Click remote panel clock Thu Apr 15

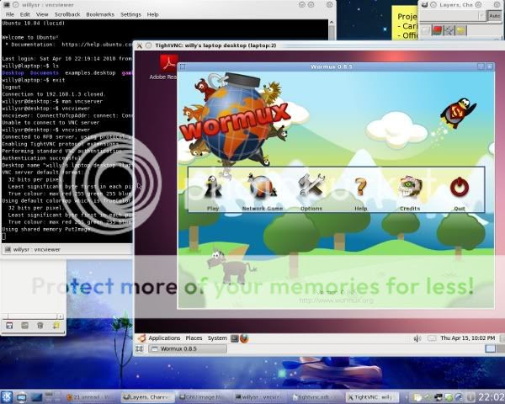pyautogui.click(x=468, y=338)
